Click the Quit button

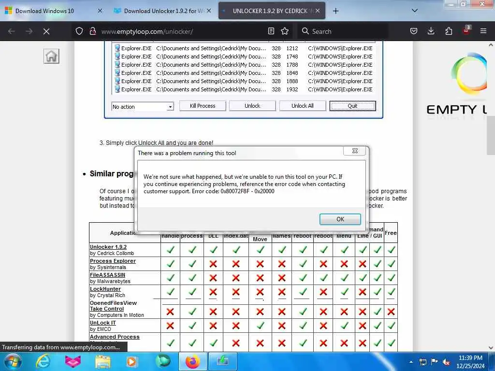pyautogui.click(x=352, y=106)
